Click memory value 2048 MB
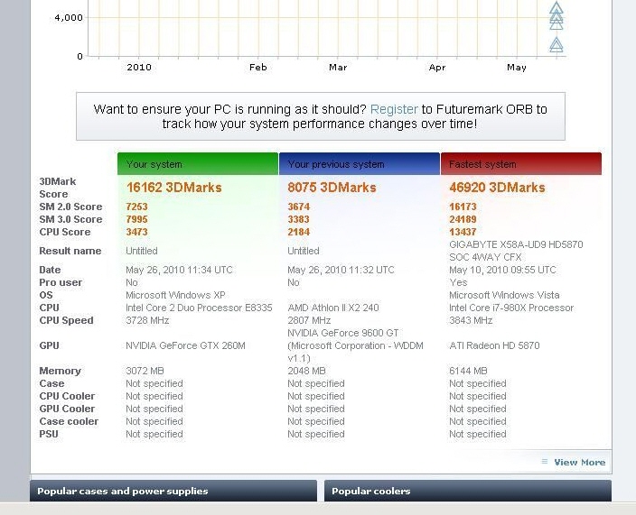The width and height of the screenshot is (636, 515). point(306,371)
